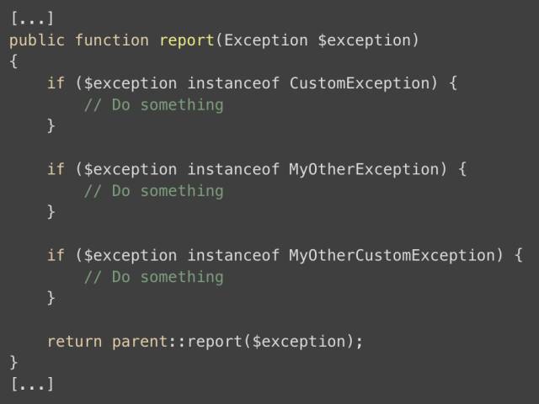Click 'report' in parent::report call

215,343
